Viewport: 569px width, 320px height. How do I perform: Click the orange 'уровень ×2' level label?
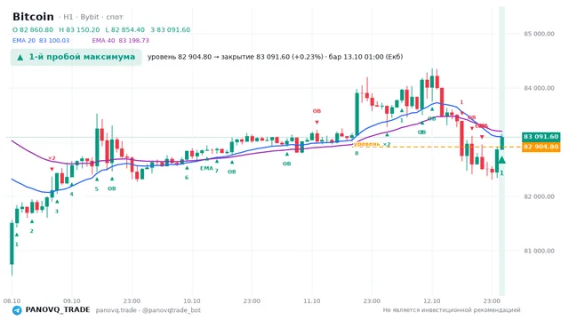(x=372, y=144)
